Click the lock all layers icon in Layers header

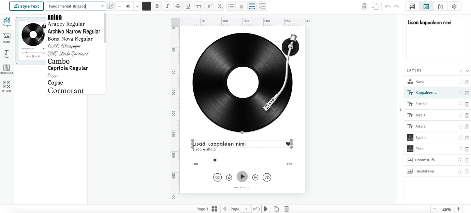pos(461,71)
